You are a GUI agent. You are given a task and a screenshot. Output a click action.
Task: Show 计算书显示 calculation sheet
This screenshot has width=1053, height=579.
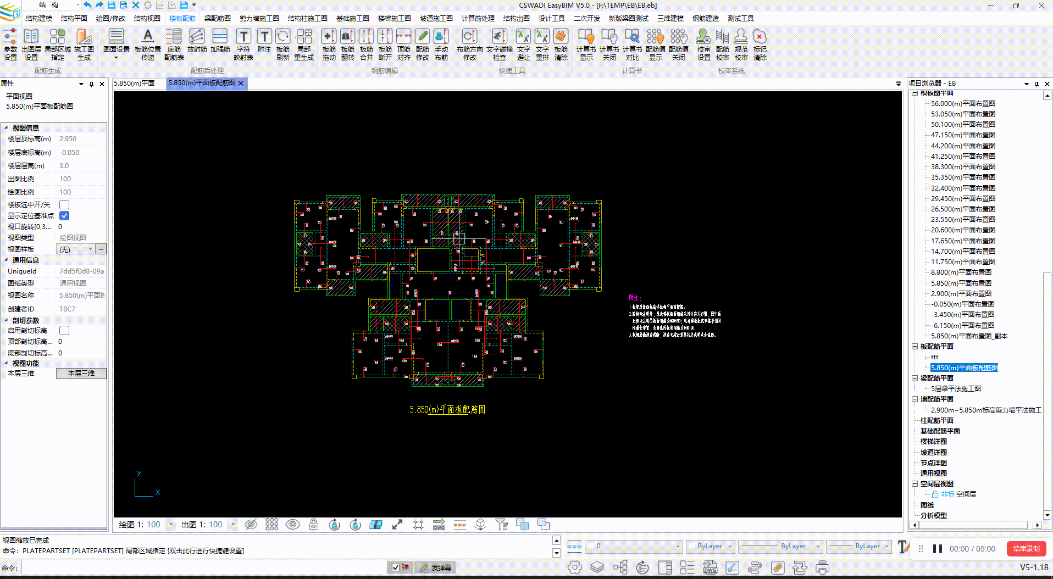(586, 45)
